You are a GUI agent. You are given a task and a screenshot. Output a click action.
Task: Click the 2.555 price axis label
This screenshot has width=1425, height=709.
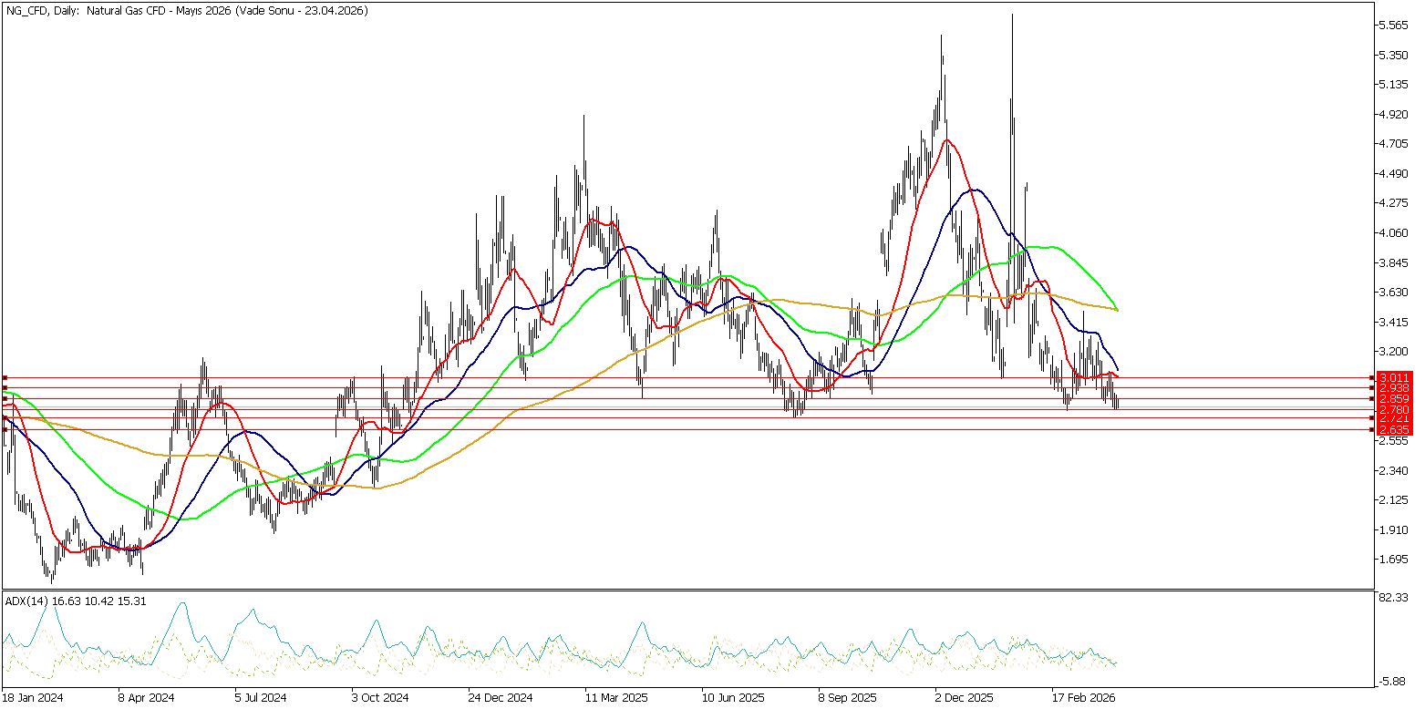(x=1395, y=440)
